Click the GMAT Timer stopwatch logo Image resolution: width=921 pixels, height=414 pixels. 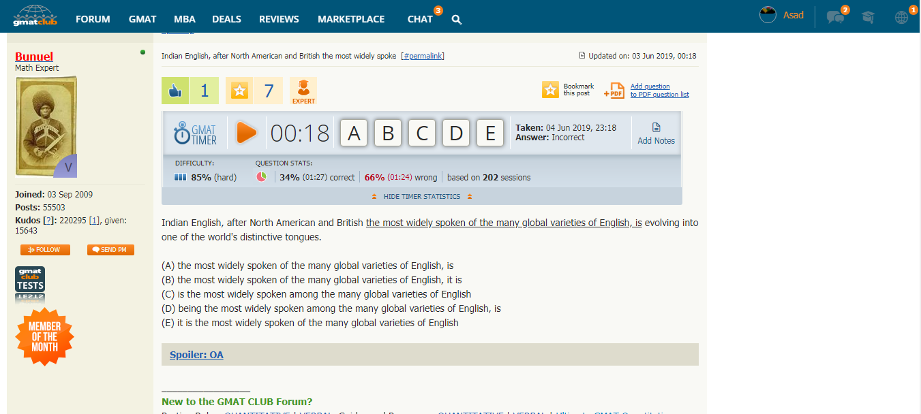click(196, 133)
